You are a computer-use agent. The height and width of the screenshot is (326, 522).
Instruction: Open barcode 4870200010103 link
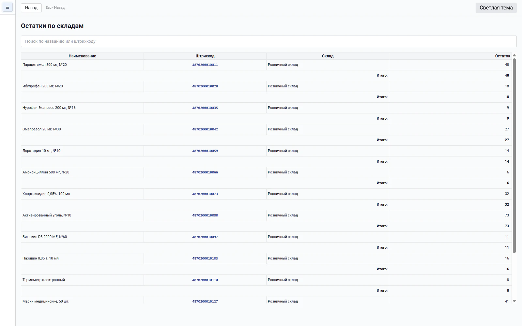point(205,259)
